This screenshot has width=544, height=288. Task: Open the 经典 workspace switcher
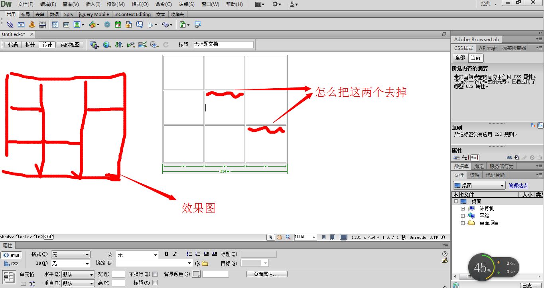click(489, 4)
